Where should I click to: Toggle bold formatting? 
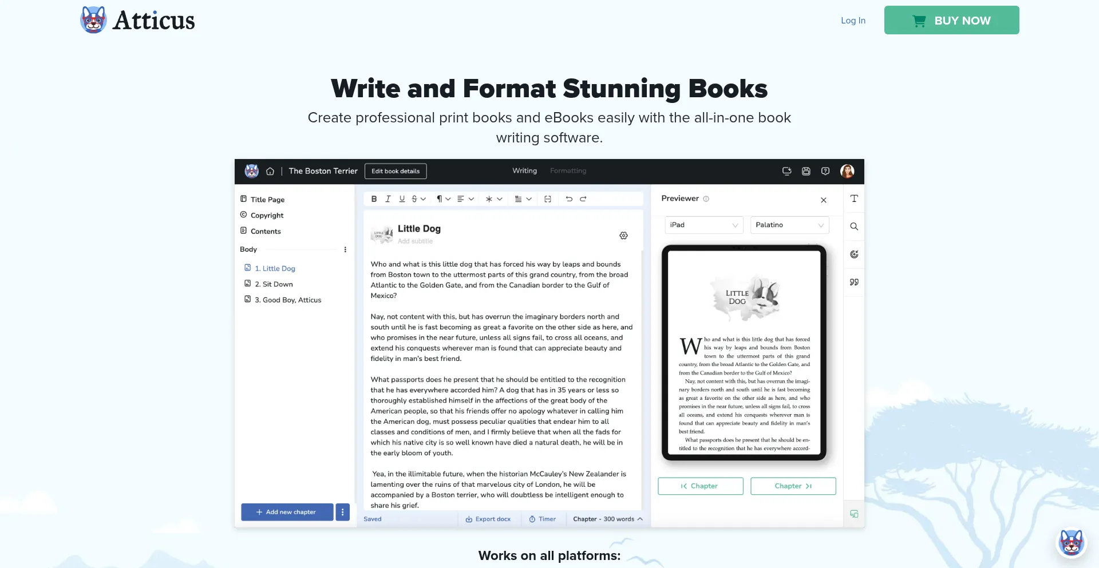(x=374, y=199)
